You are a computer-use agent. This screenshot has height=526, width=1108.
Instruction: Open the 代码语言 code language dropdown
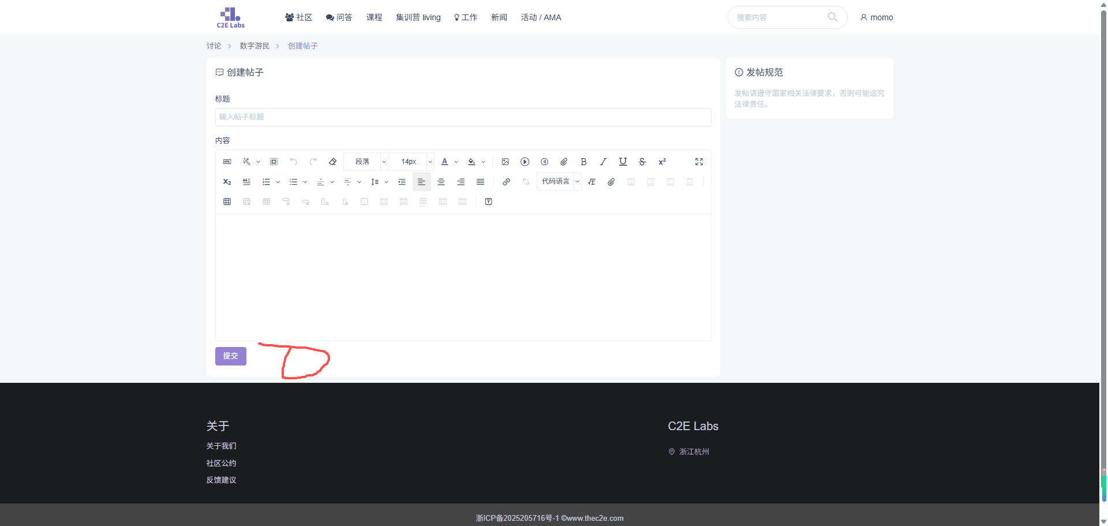click(x=559, y=181)
